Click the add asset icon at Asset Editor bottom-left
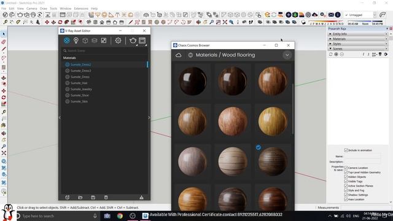Image resolution: width=393 pixels, height=221 pixels. tap(67, 198)
